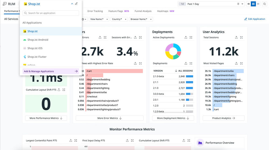The height and width of the screenshot is (150, 269).
Task: Export the Errors widget
Action: [100, 37]
